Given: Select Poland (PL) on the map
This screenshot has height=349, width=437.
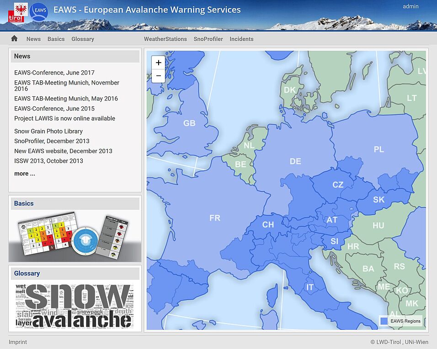Looking at the screenshot, I should coord(379,149).
